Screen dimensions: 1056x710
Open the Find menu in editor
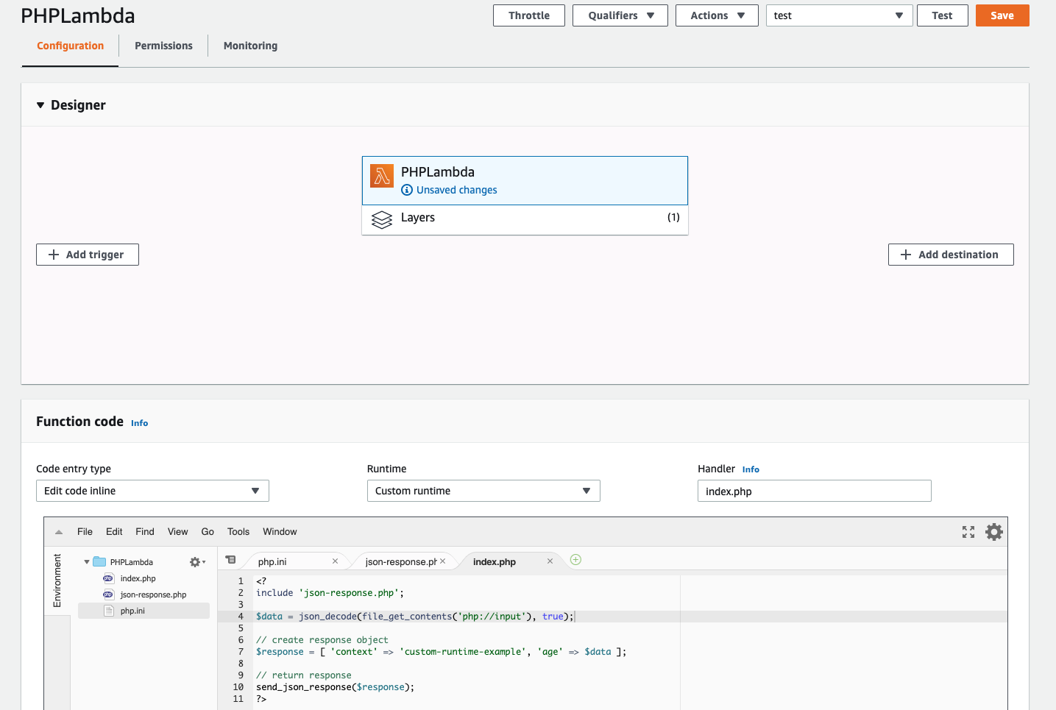tap(145, 532)
